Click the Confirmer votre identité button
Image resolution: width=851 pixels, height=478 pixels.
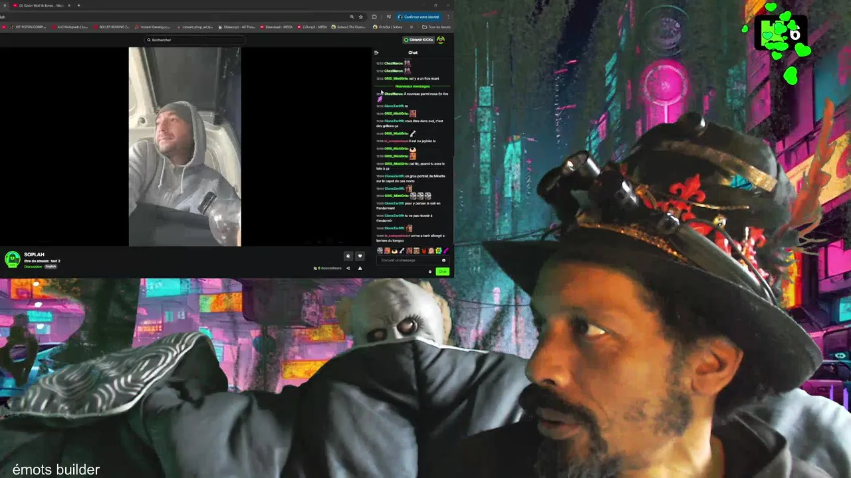coord(419,17)
